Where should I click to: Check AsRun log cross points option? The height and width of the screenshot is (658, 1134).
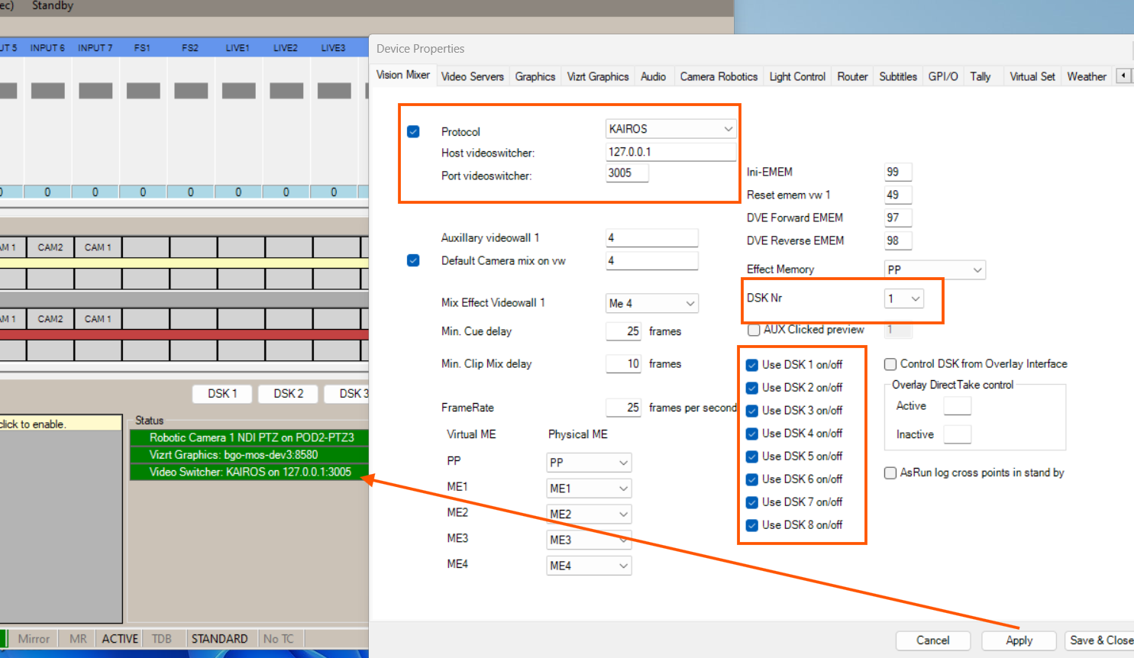[890, 473]
